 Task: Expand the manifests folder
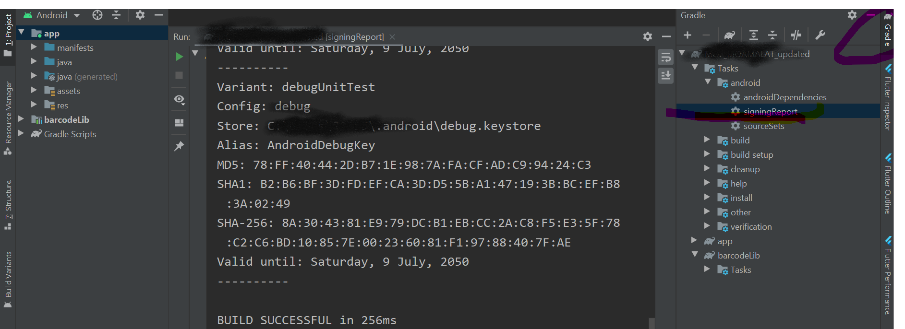pos(34,47)
